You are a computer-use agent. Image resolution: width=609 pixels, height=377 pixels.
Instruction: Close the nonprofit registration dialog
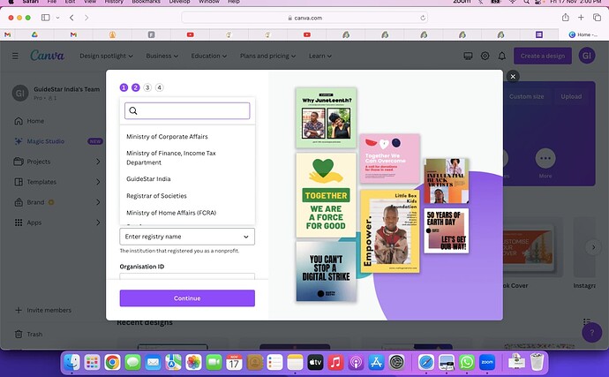tap(513, 76)
